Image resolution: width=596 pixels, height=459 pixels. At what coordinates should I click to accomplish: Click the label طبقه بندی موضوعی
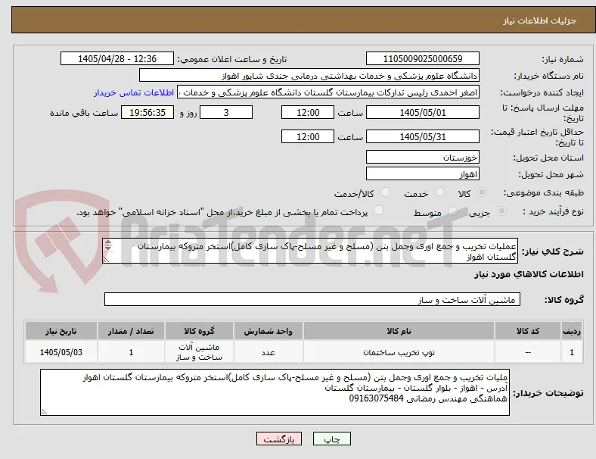click(544, 193)
